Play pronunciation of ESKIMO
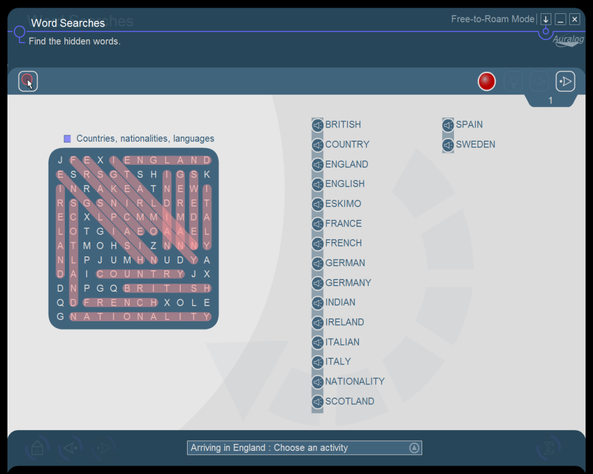 (x=317, y=204)
